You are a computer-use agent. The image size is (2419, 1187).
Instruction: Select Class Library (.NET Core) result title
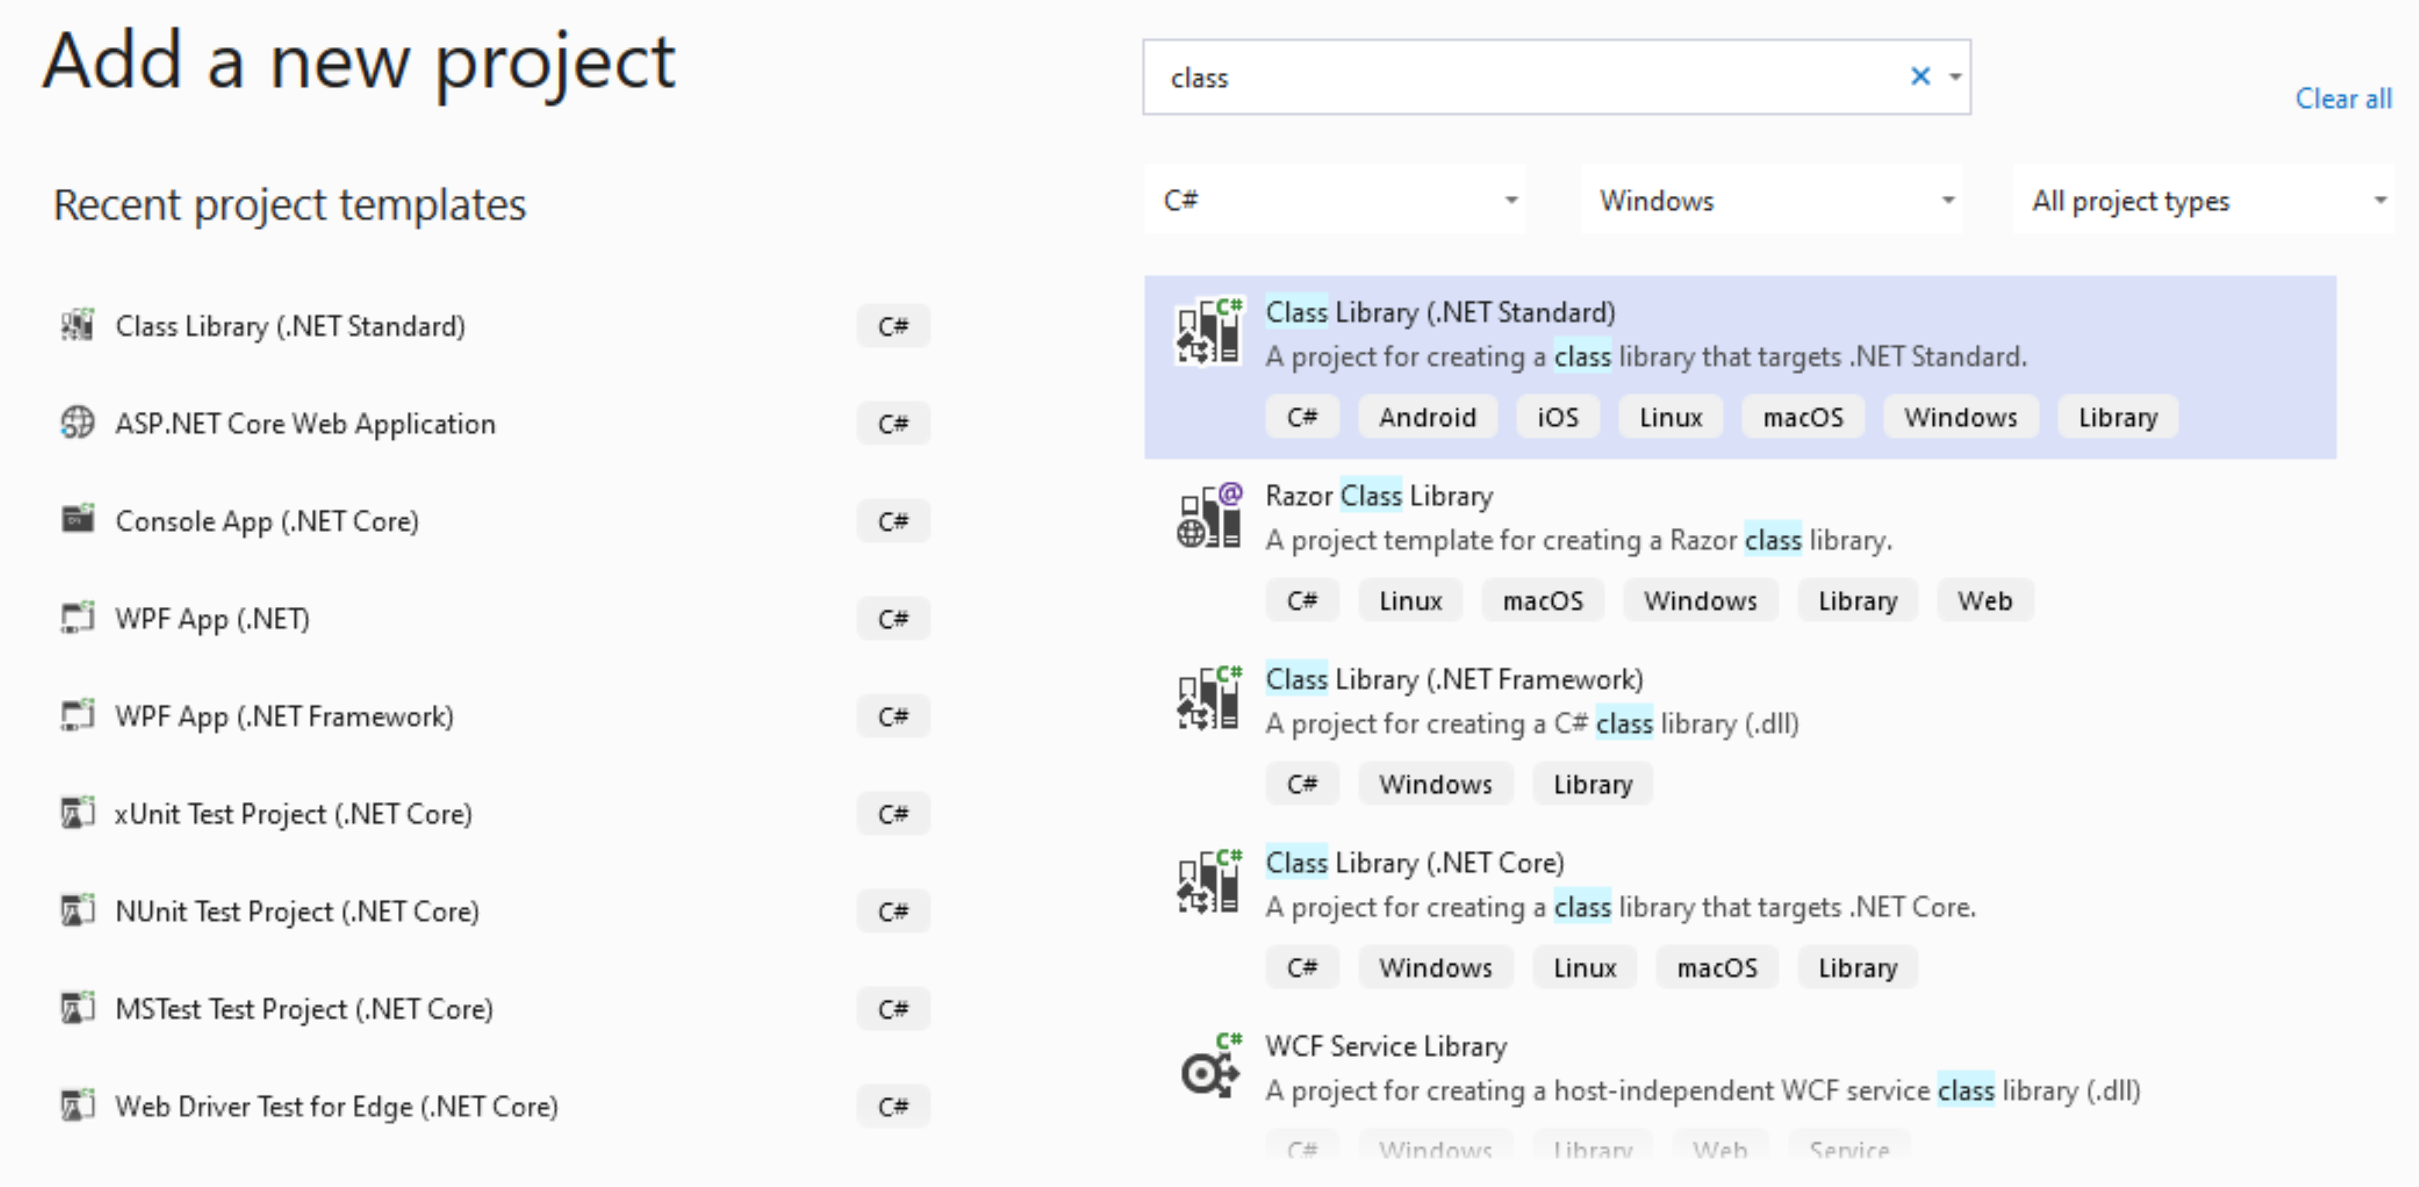tap(1414, 862)
